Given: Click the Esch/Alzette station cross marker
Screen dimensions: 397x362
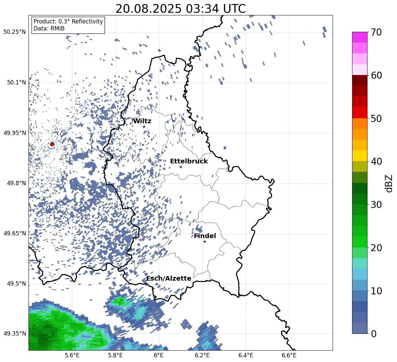Looking at the screenshot, I should click(157, 284).
